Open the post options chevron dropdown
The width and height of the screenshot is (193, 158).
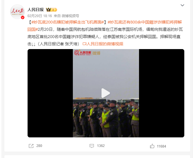coord(182,5)
